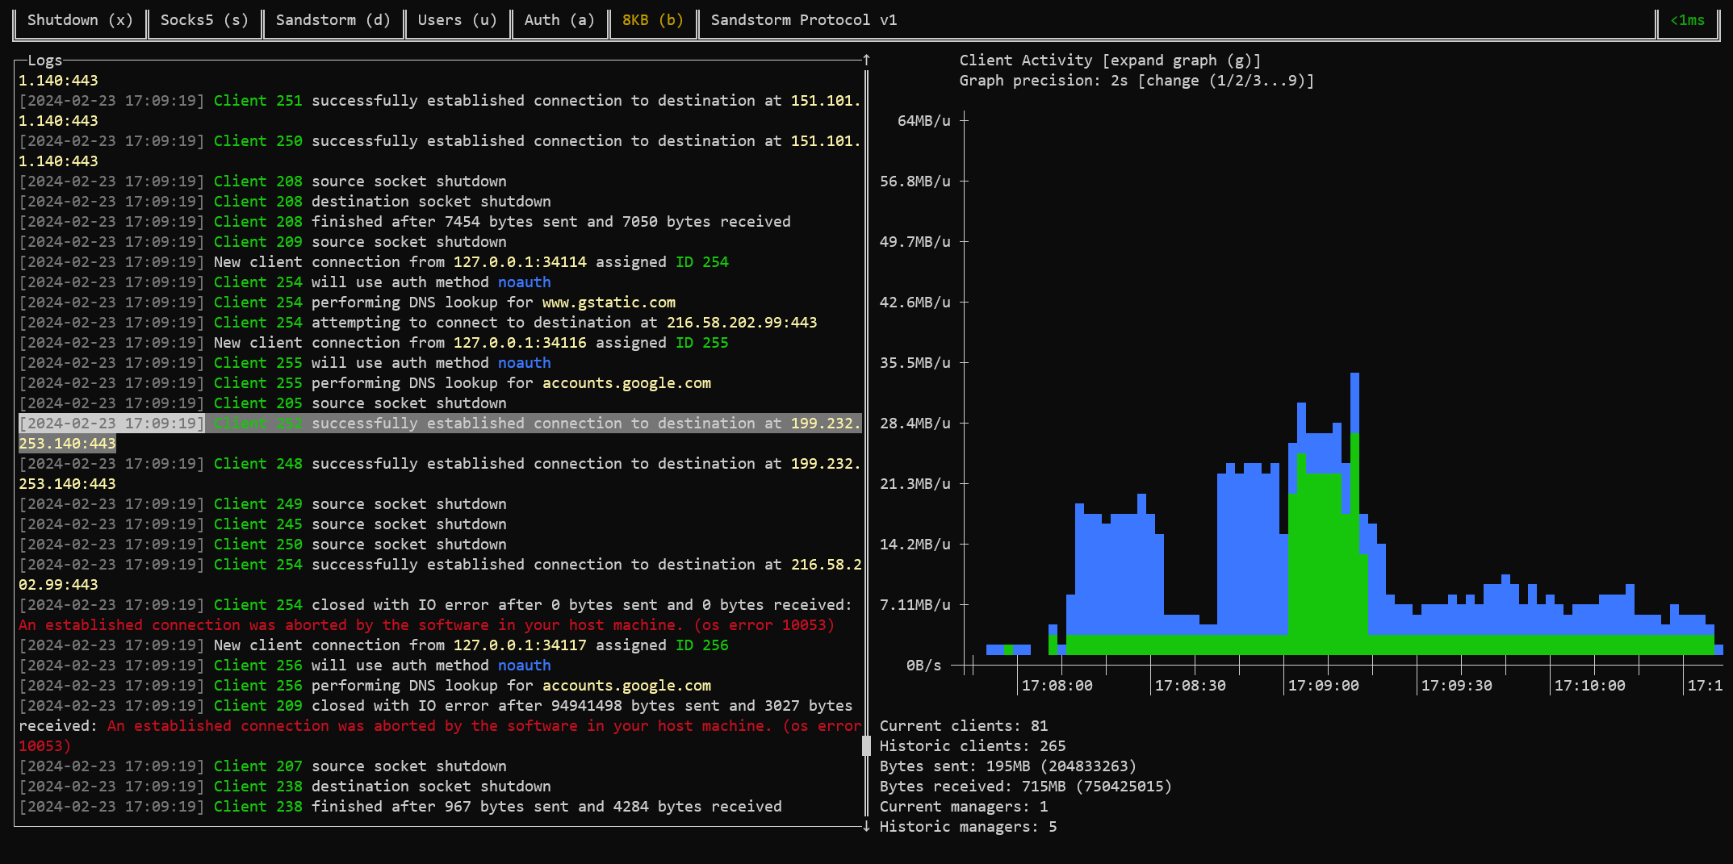Click New client connection ID 256 line
Screen dimensions: 1733x864
pos(374,645)
